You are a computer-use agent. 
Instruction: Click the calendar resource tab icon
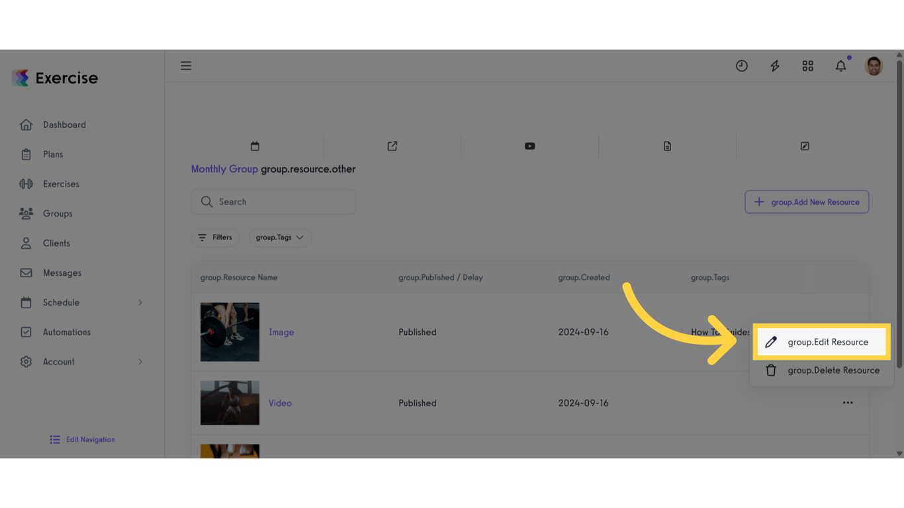coord(255,146)
